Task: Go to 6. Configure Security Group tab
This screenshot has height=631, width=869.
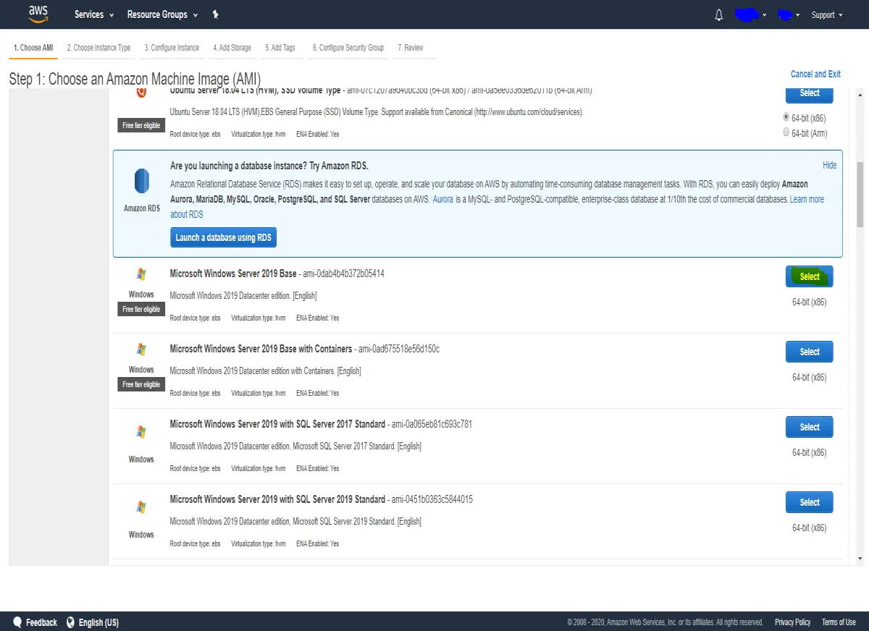Action: point(348,48)
